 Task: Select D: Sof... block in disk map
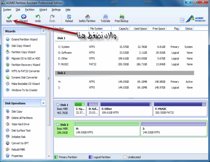tap(93, 109)
